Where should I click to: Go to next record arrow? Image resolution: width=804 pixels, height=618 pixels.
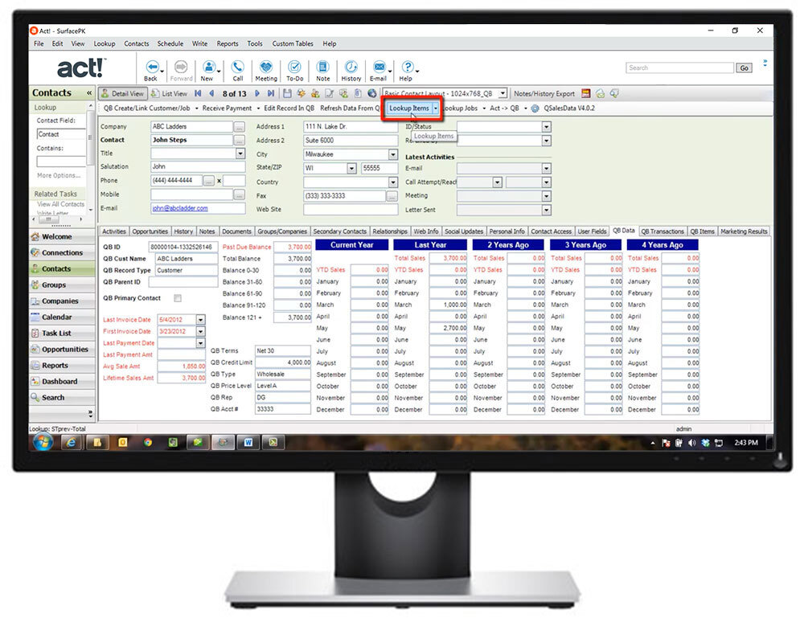point(257,93)
